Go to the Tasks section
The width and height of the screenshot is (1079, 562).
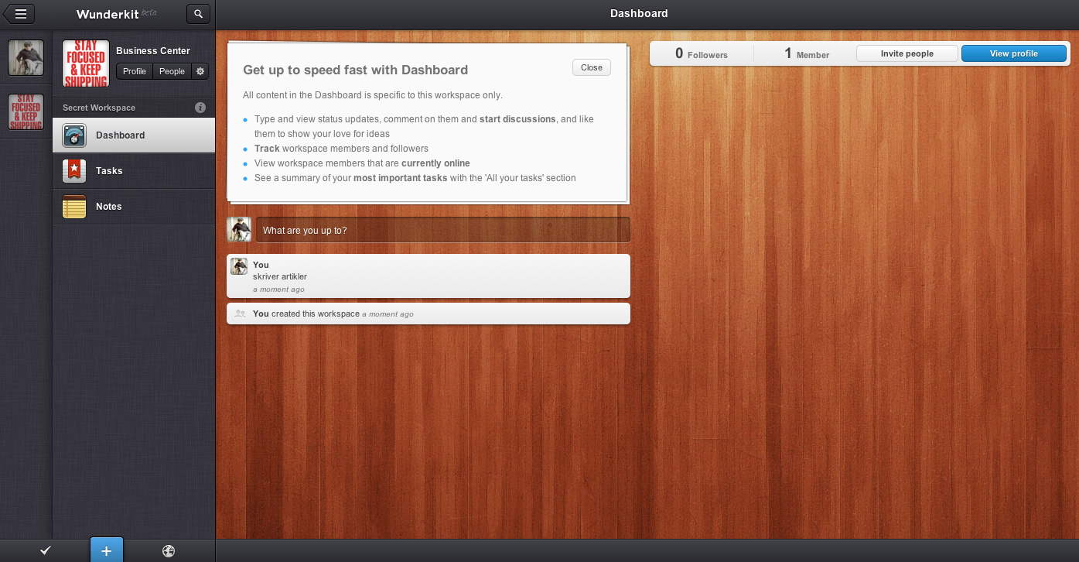click(134, 171)
